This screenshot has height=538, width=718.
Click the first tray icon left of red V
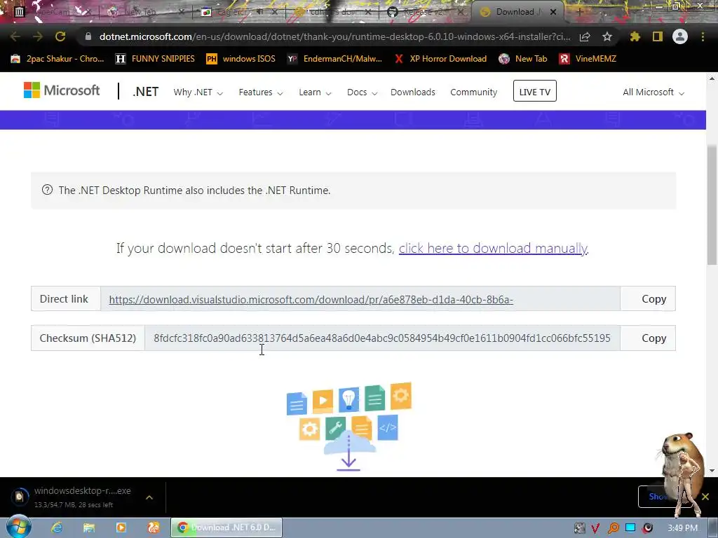click(579, 528)
